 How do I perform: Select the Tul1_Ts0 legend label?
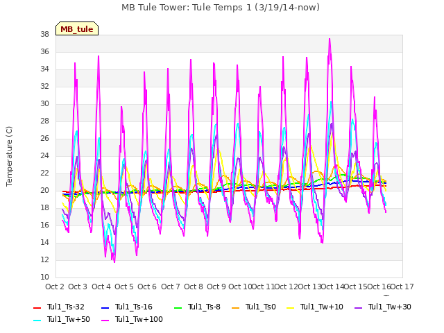[x=261, y=307]
